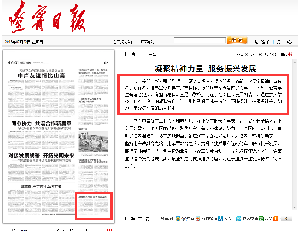Go to 下一篇 at bottom of article

point(144,219)
